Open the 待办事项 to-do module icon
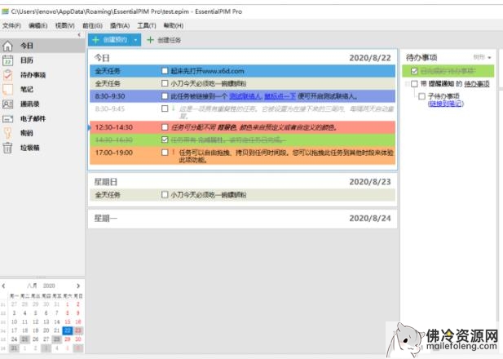Screen dimensions: 503x359 (8, 75)
